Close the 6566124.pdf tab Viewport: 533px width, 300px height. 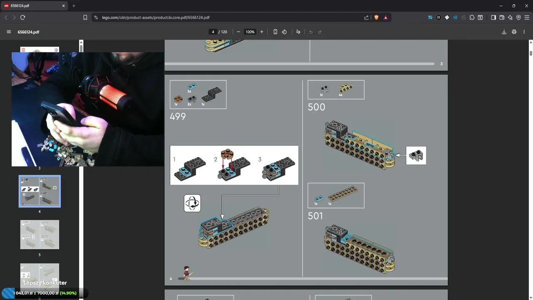coord(64,6)
